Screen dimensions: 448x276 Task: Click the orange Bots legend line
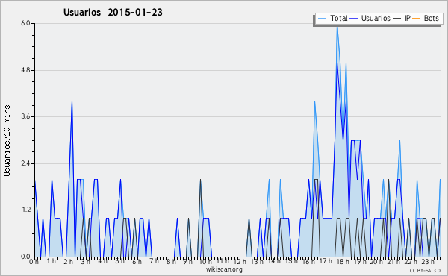coord(417,19)
